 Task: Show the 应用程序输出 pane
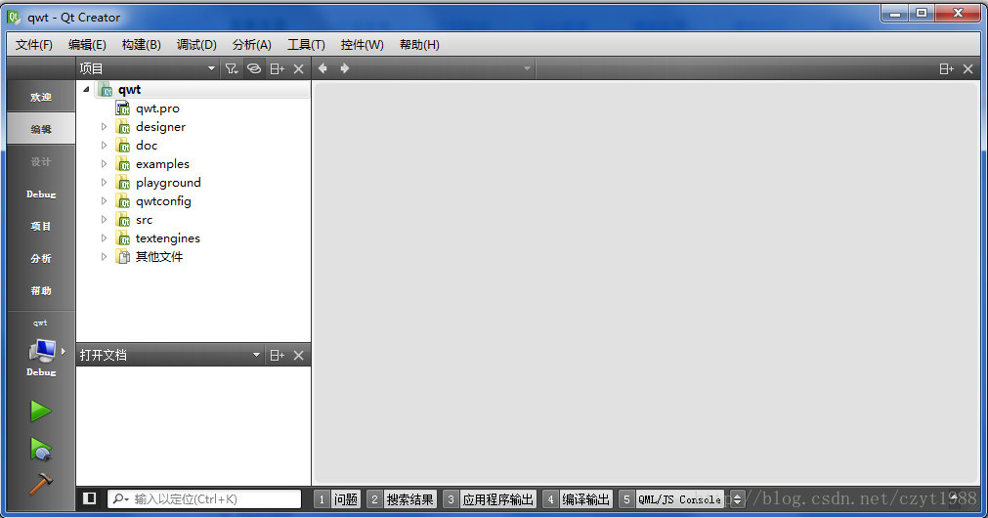tap(490, 499)
